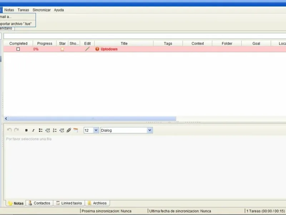Sort by the Edit column header
The image size is (286, 215).
click(87, 43)
